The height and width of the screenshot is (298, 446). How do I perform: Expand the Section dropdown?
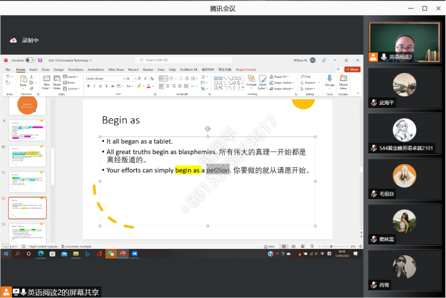coord(71,89)
